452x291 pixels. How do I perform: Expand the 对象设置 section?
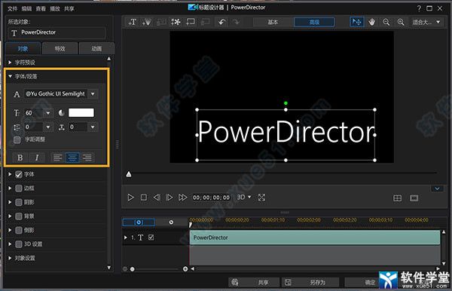[x=10, y=258]
